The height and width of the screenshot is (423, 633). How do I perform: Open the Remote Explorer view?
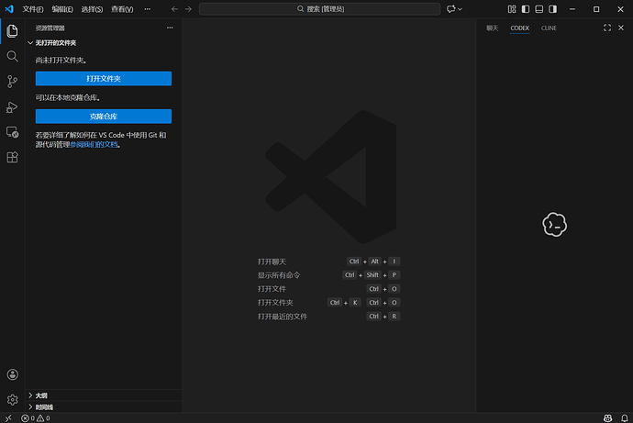[x=12, y=132]
